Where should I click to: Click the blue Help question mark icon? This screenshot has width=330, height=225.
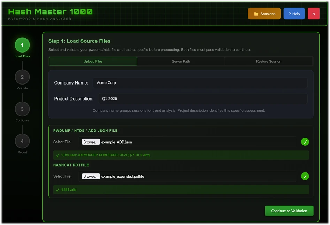294,14
